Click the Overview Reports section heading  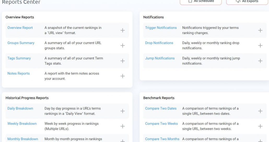[20, 17]
